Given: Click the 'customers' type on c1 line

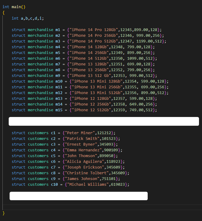Looking at the screenshot, I should tap(38, 133).
